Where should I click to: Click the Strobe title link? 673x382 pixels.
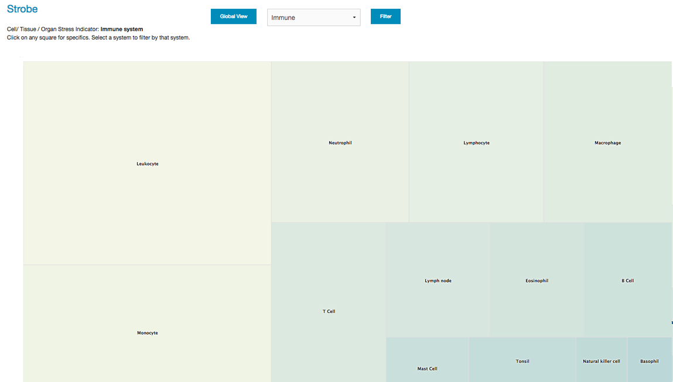coord(22,9)
